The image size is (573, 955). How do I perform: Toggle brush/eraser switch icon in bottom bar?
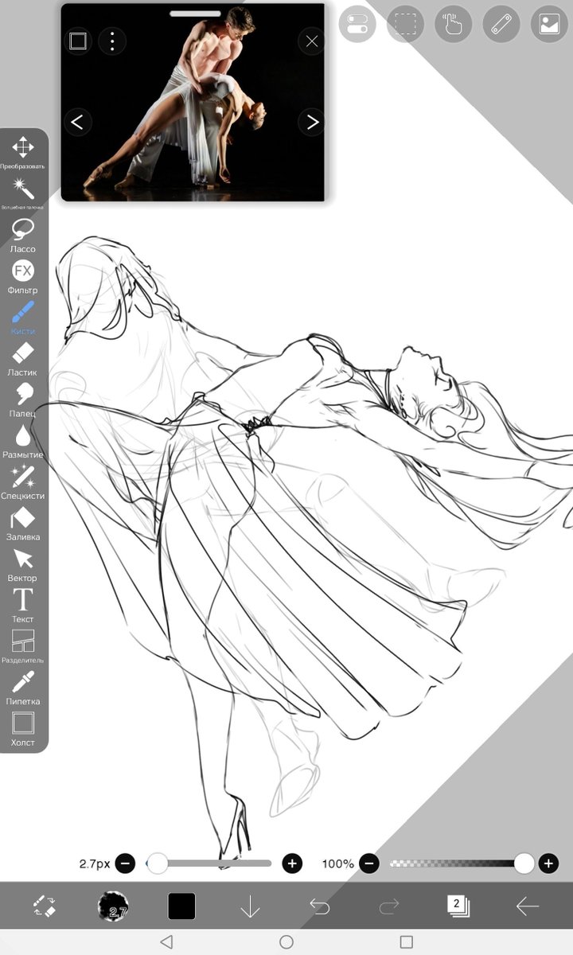click(x=44, y=906)
